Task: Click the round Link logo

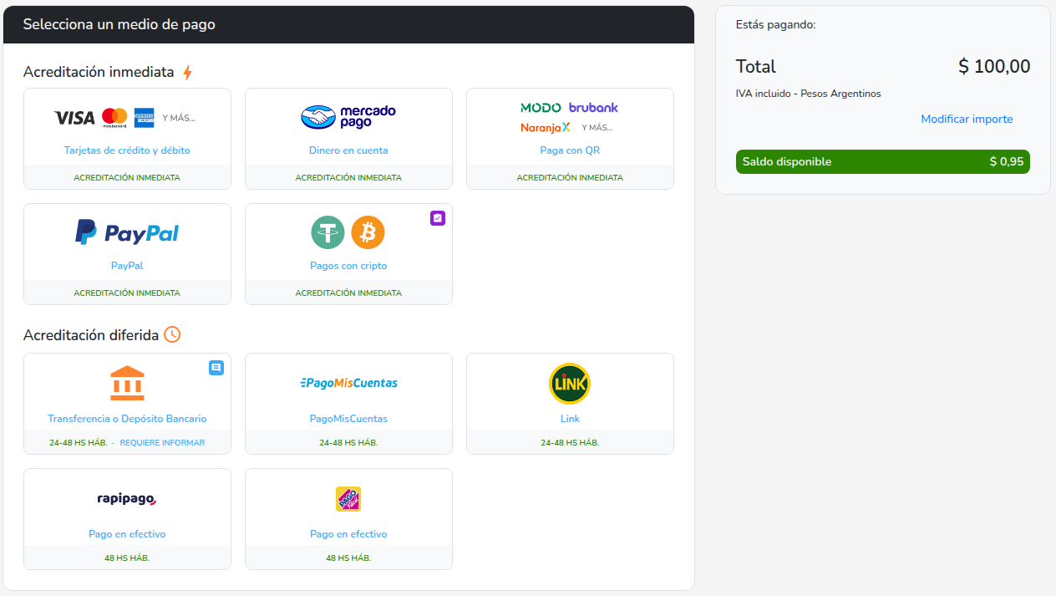Action: 570,384
